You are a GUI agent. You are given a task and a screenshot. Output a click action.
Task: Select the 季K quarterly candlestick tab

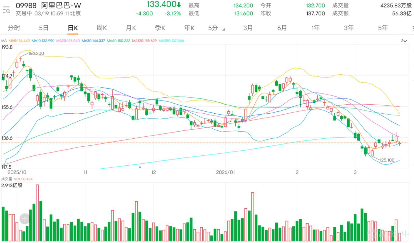point(160,28)
